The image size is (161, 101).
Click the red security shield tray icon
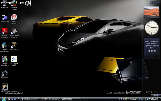(124, 99)
